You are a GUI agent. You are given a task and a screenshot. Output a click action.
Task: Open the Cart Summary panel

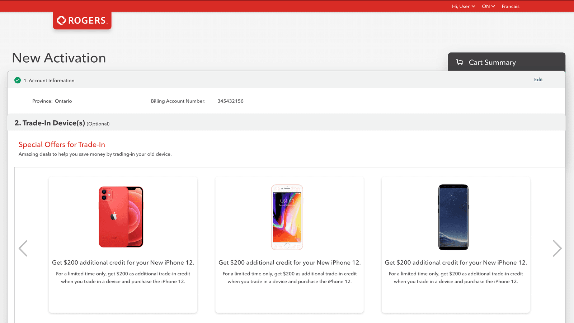(x=507, y=62)
